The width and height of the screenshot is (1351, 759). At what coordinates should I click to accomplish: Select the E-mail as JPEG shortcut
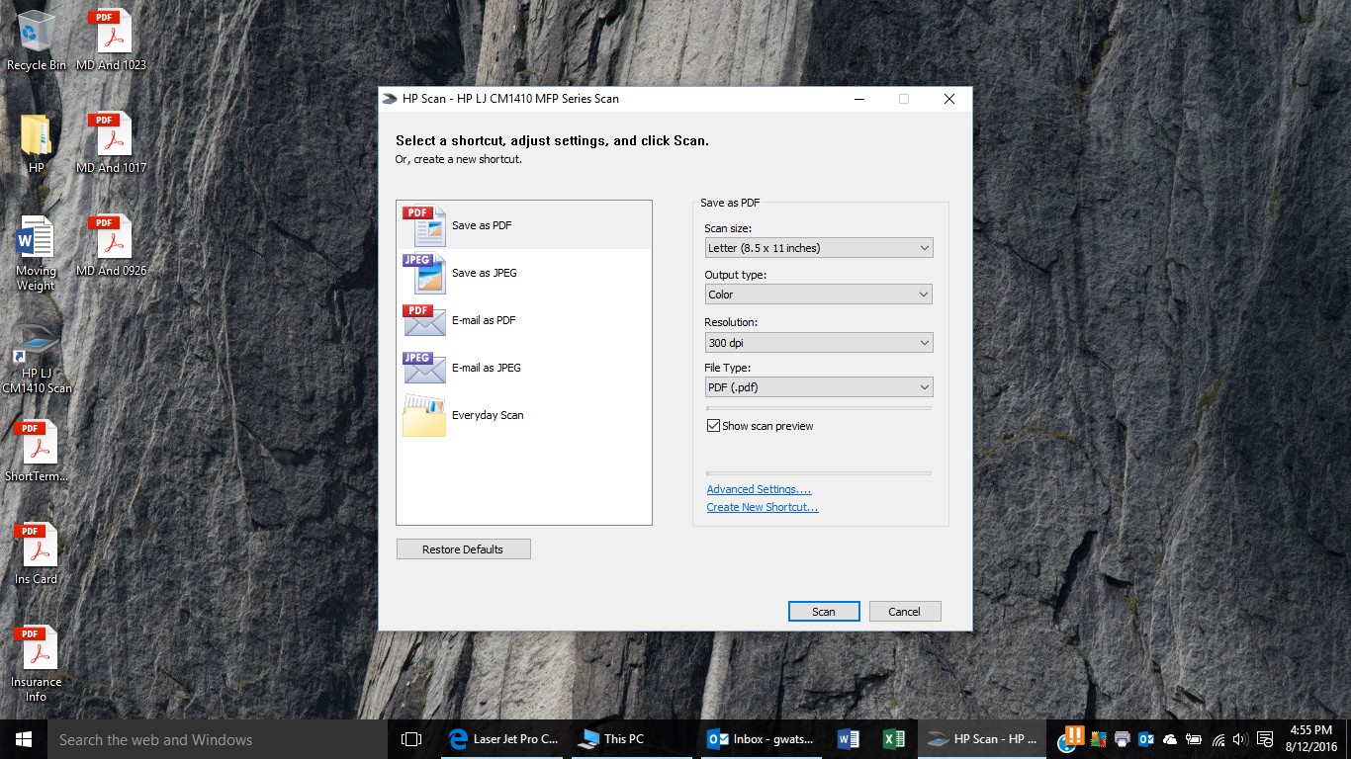pyautogui.click(x=524, y=368)
